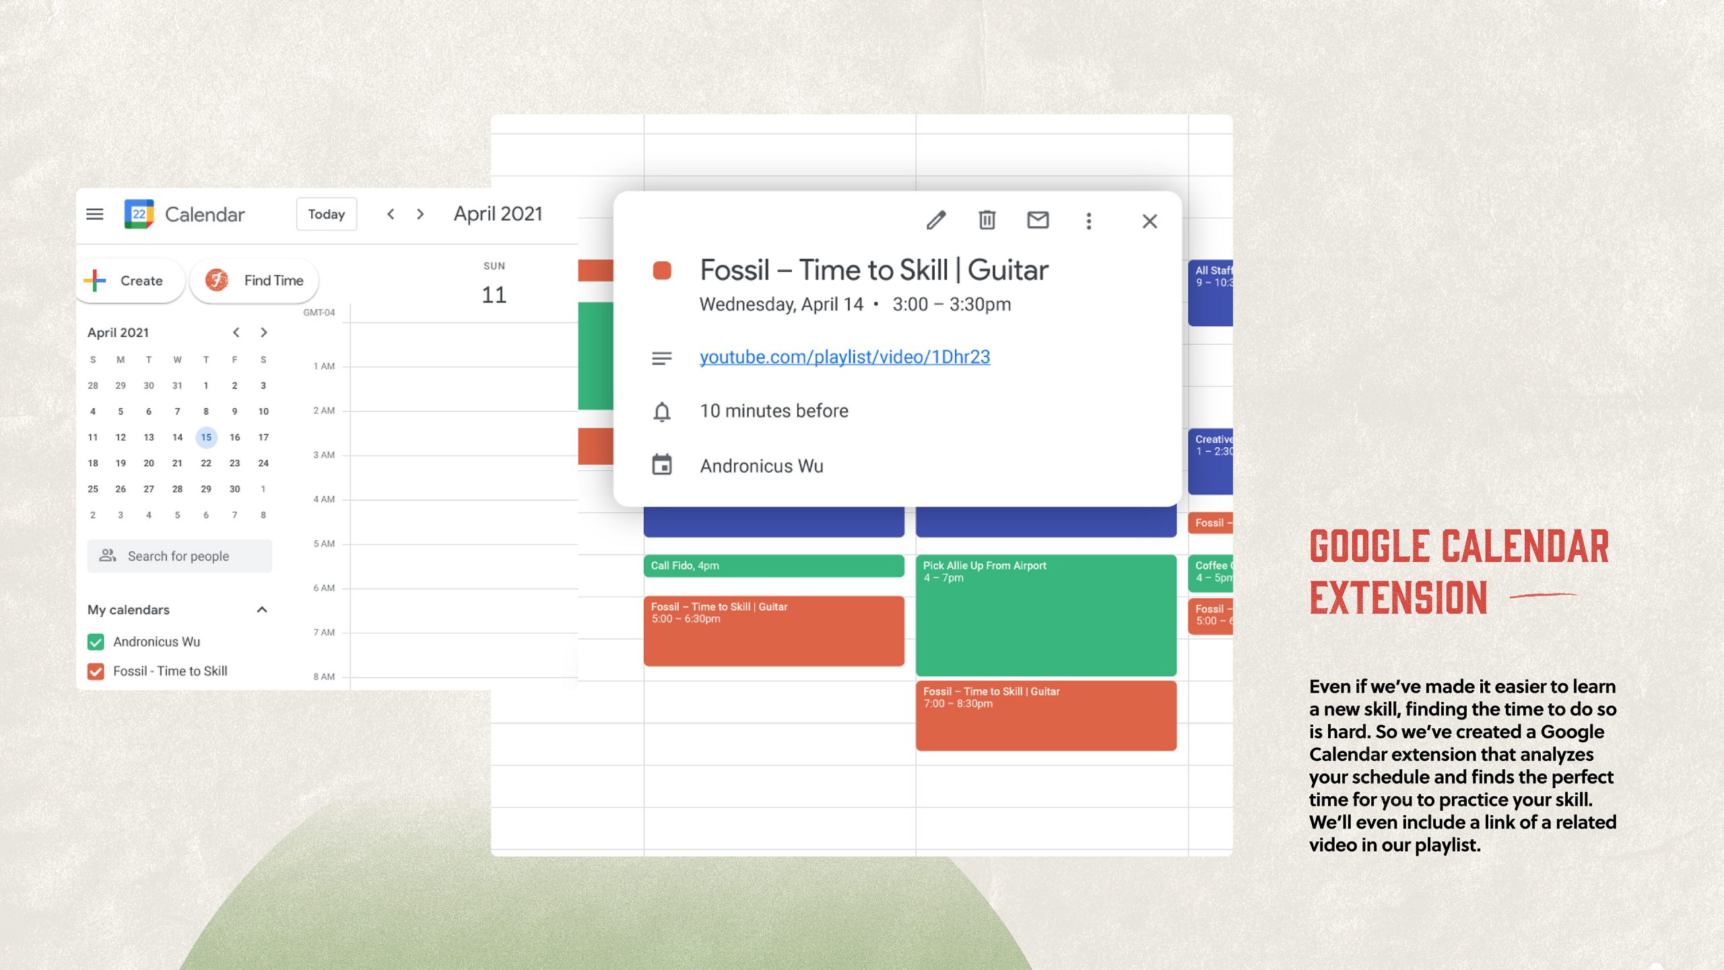
Task: Open the All Staff event
Action: pos(1211,293)
